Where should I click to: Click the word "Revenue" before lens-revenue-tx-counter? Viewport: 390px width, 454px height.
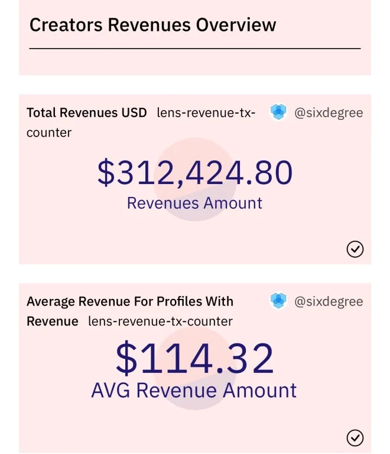(53, 321)
